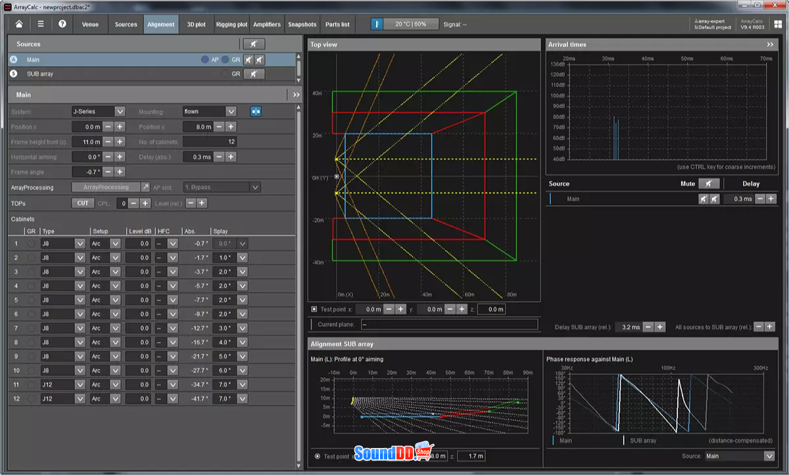Open the Amplifiers tab
Image resolution: width=789 pixels, height=475 pixels.
coord(266,24)
